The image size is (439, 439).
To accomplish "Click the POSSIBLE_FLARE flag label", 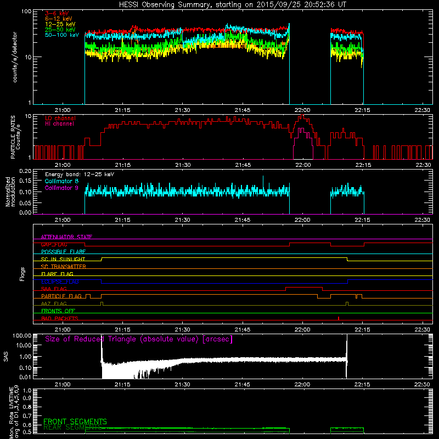I will click(x=63, y=252).
